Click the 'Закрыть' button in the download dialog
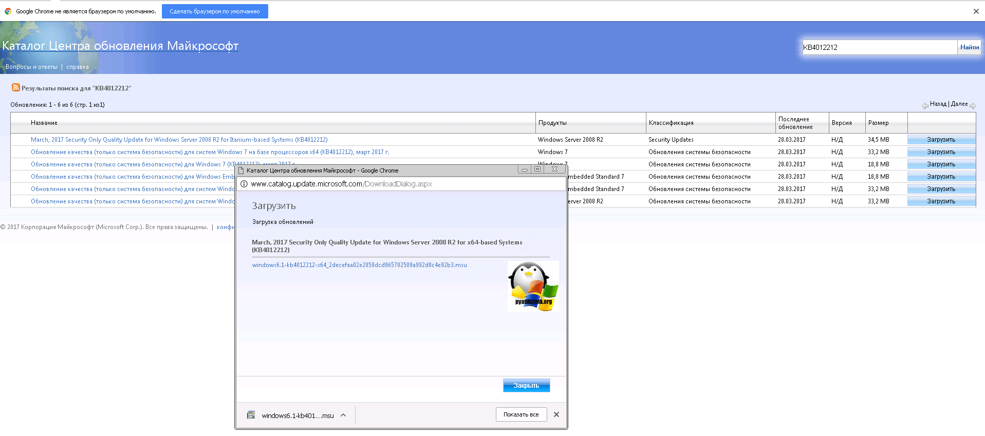The height and width of the screenshot is (436, 985). (526, 385)
